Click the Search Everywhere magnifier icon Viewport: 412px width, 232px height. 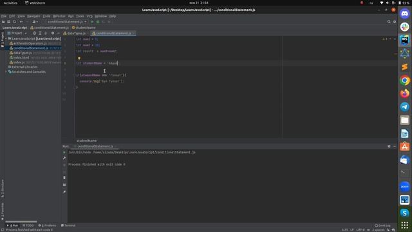point(389,22)
